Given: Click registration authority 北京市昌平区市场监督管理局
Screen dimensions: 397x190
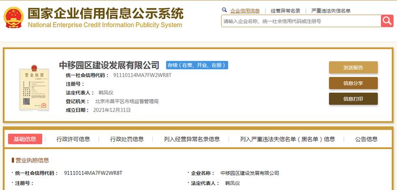Looking at the screenshot, I should (x=127, y=102).
